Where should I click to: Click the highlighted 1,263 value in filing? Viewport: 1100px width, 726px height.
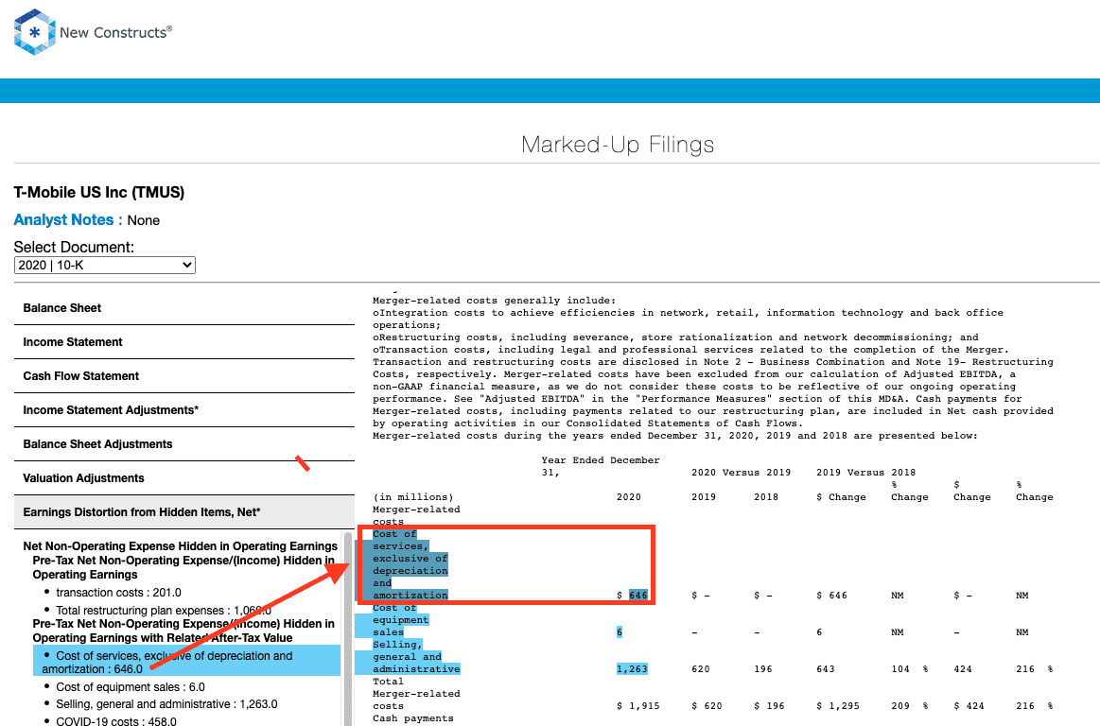tap(632, 669)
